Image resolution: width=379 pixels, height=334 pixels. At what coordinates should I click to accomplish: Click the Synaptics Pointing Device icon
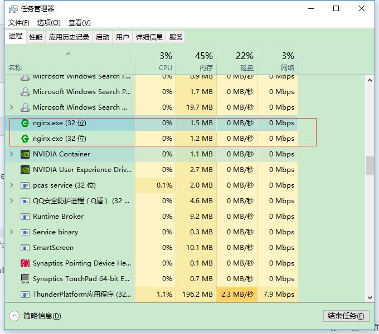(x=25, y=263)
